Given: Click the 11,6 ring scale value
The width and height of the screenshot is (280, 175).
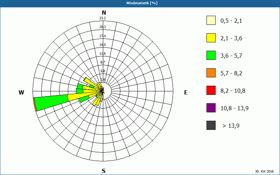Looking at the screenshot, I should (103, 54).
